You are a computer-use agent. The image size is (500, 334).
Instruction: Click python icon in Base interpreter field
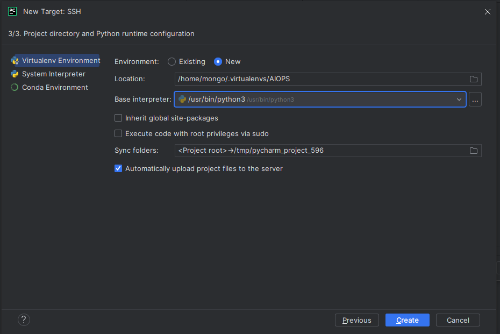tap(183, 100)
